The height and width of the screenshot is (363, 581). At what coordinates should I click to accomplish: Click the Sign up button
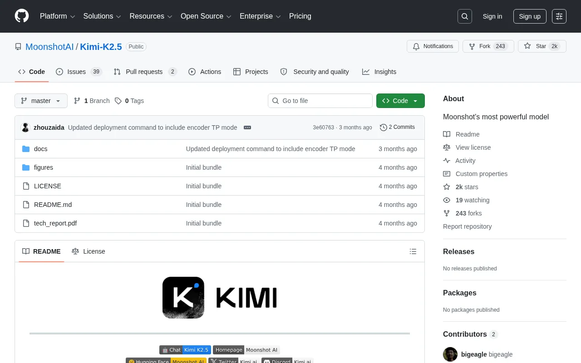click(530, 16)
